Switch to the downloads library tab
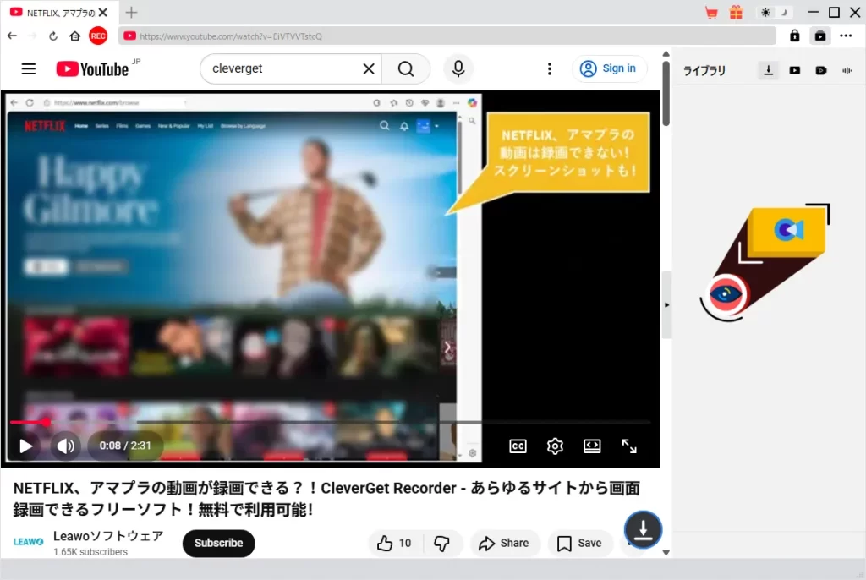This screenshot has height=580, width=866. 768,70
